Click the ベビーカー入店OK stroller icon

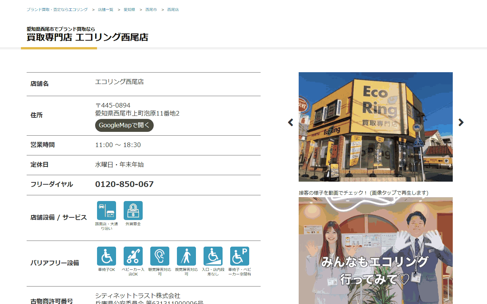click(x=133, y=256)
